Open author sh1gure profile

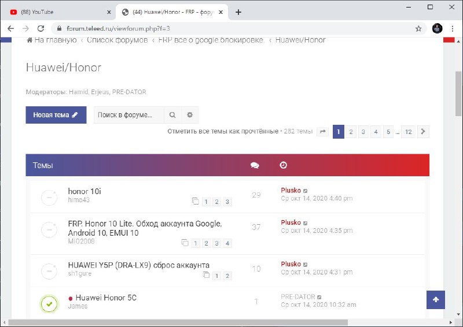pyautogui.click(x=80, y=274)
